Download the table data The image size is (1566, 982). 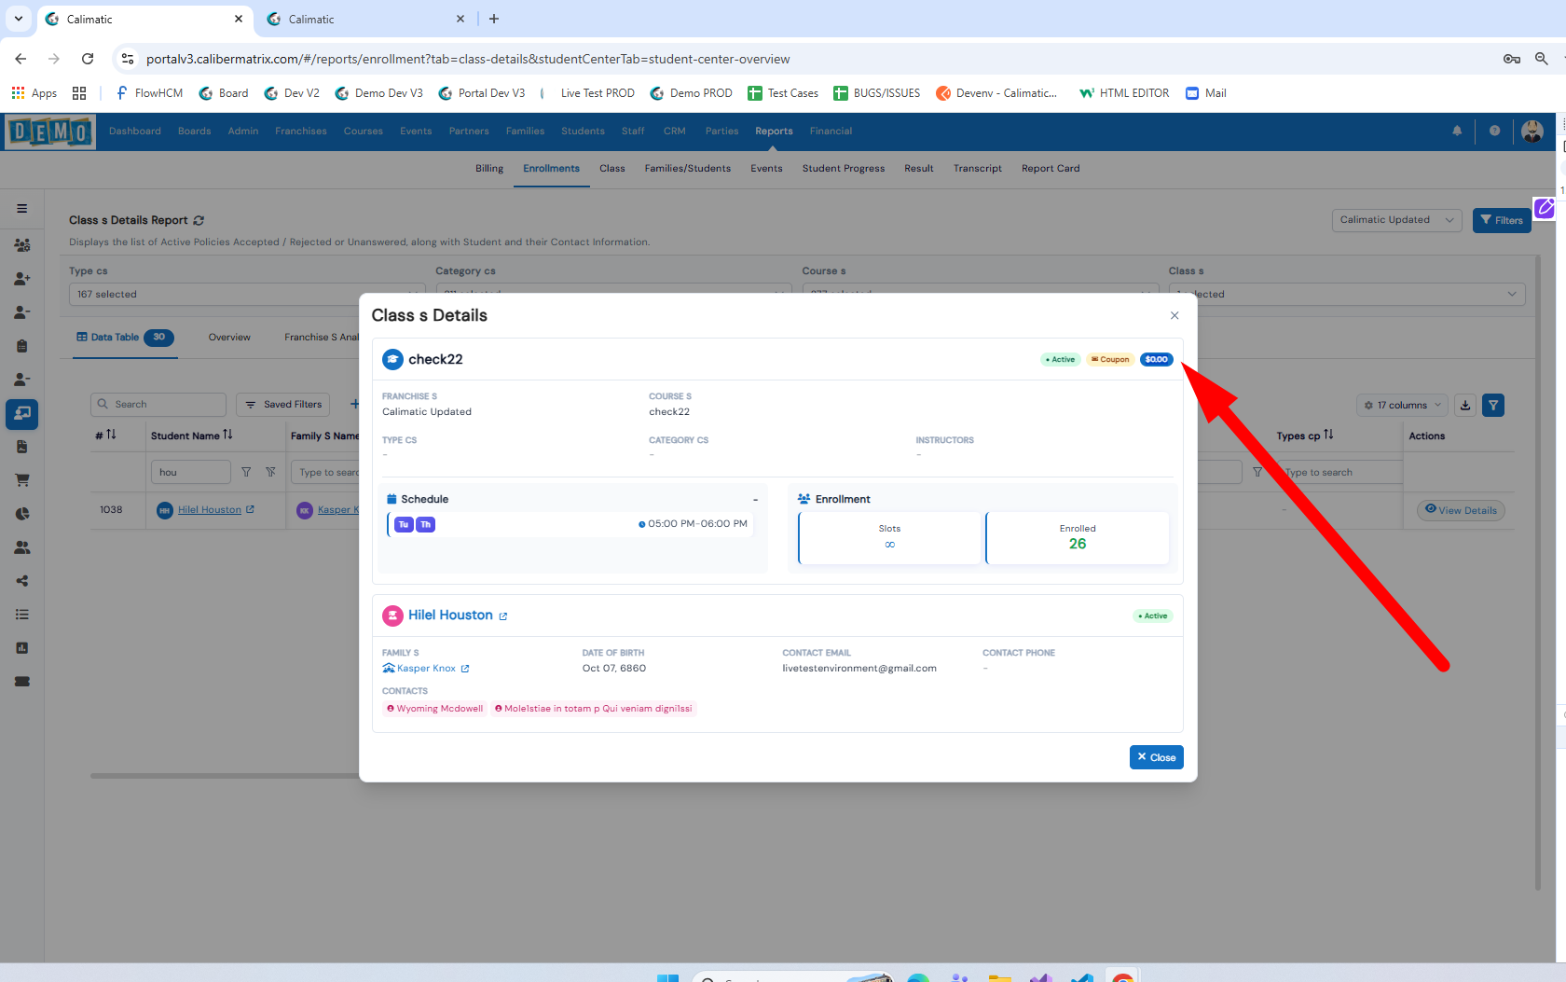[x=1465, y=406]
